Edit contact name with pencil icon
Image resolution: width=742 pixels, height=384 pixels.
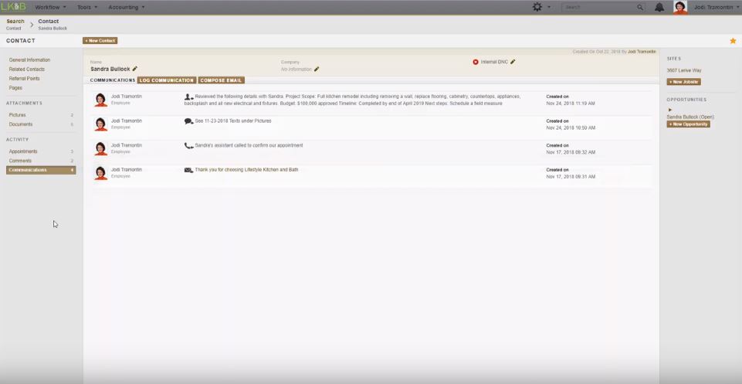(x=135, y=69)
